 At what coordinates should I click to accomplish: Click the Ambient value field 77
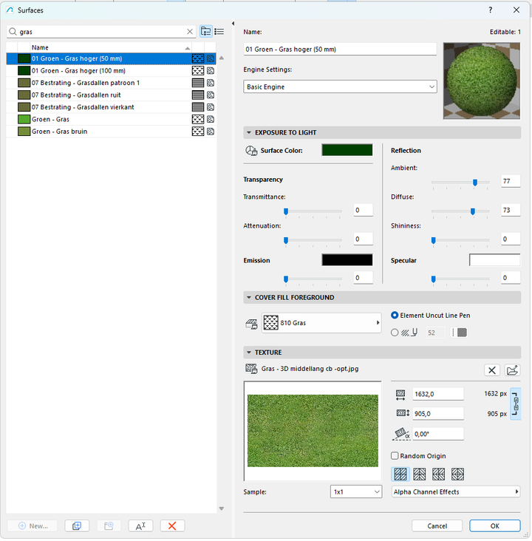[511, 181]
